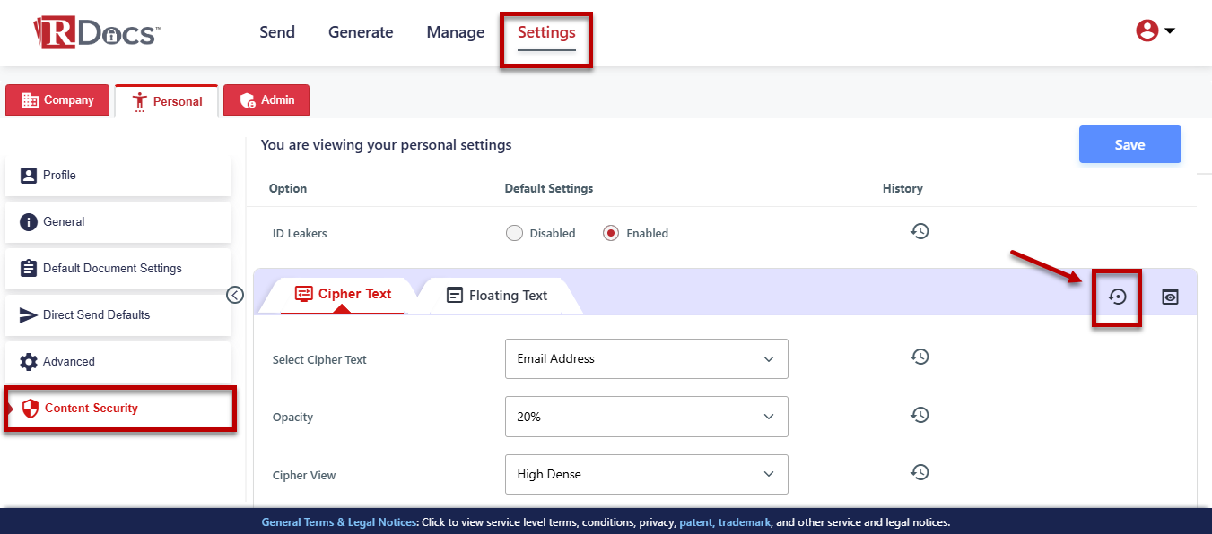Image resolution: width=1212 pixels, height=534 pixels.
Task: Open General Terms & Legal Notices link
Action: pyautogui.click(x=339, y=522)
